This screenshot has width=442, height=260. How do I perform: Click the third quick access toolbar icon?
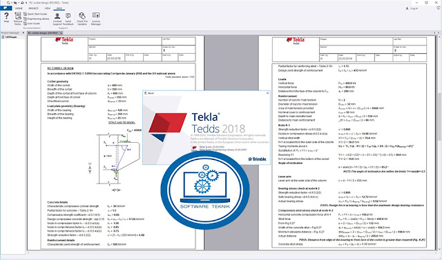pyautogui.click(x=23, y=3)
